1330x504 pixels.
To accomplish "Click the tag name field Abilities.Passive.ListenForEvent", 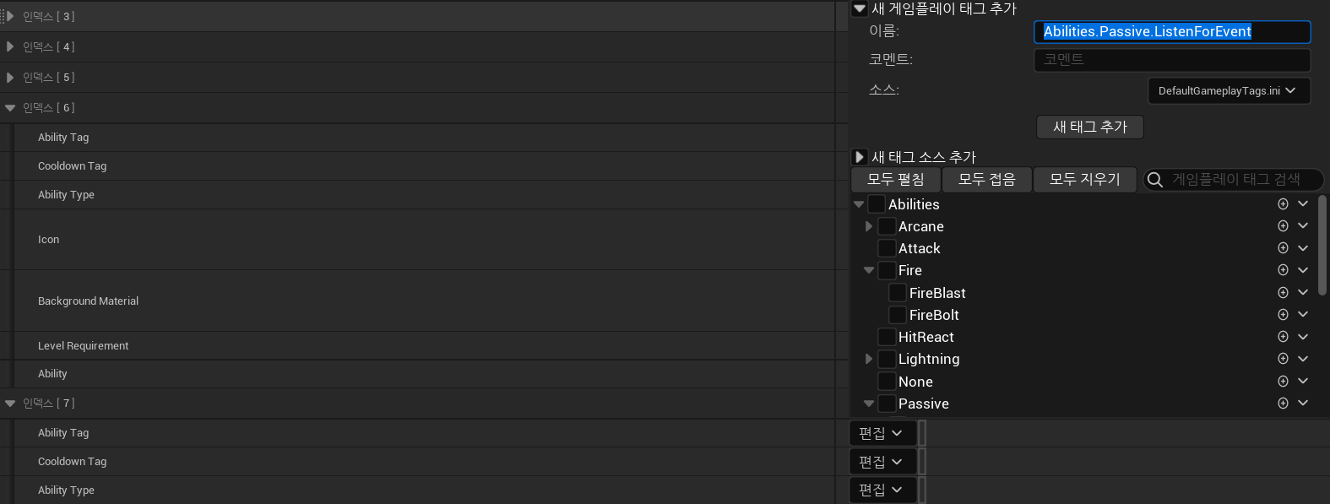I will point(1172,32).
